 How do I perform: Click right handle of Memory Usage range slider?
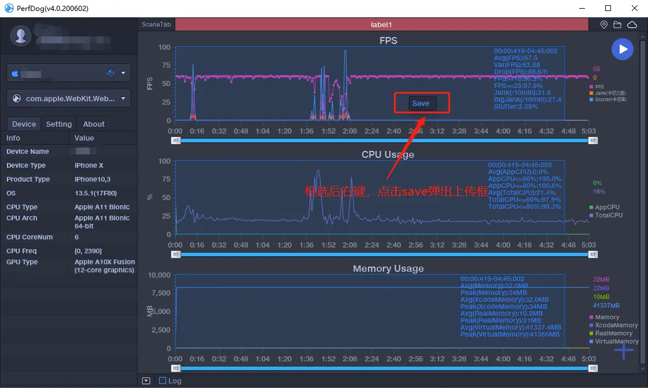593,368
